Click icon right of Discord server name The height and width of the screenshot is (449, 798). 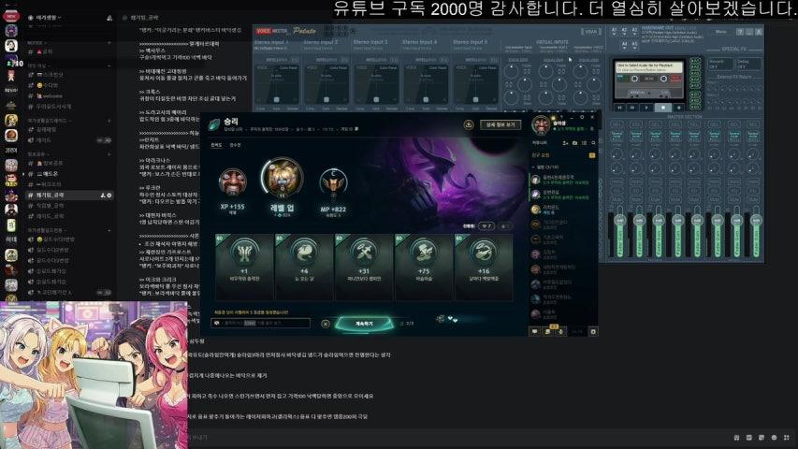109,18
